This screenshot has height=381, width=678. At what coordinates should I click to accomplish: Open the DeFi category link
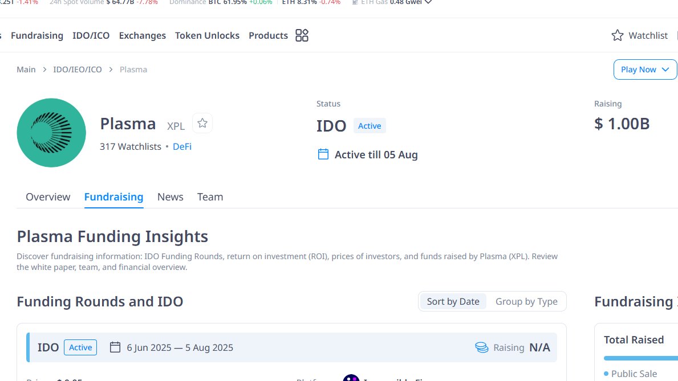[182, 146]
